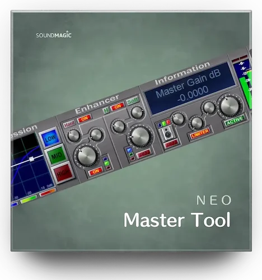Click the green Soft mode button
The width and height of the screenshot is (262, 280).
(133, 101)
